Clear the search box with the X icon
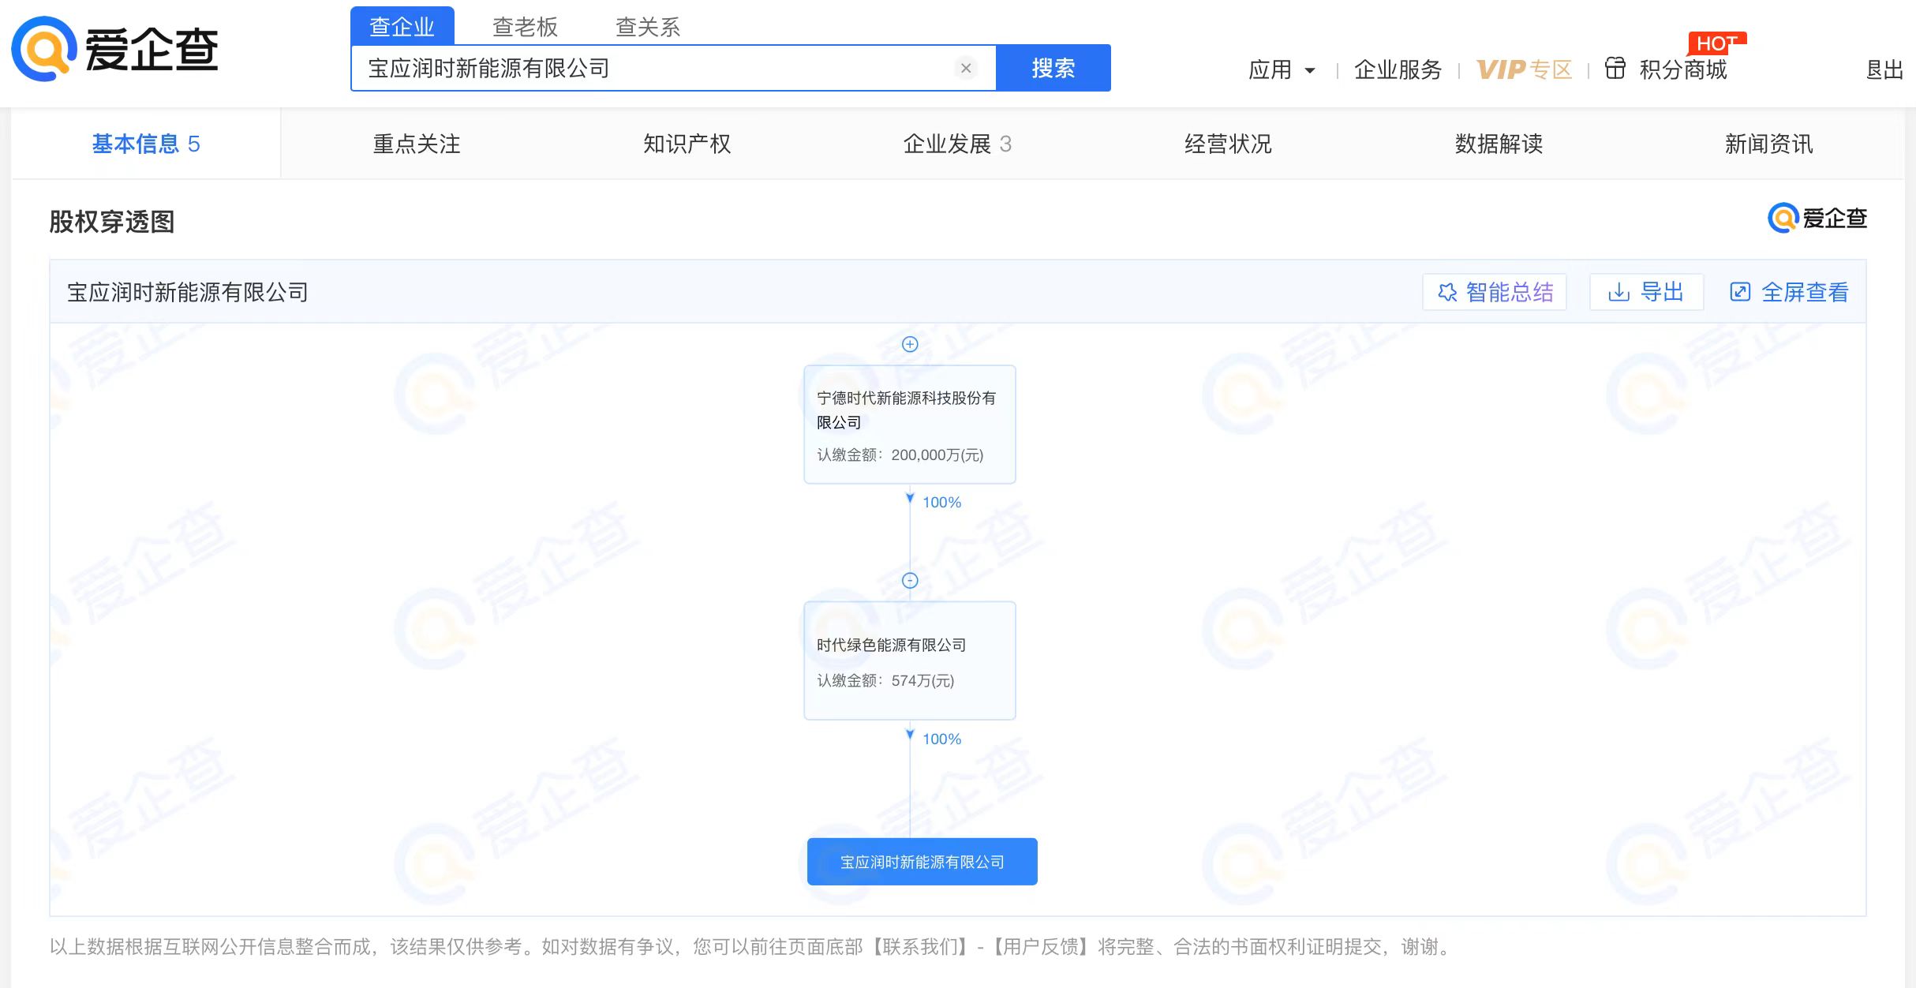Viewport: 1916px width, 988px height. point(966,68)
